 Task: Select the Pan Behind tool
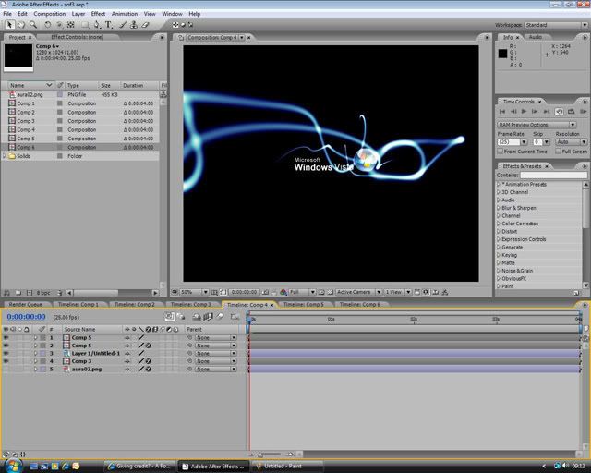pyautogui.click(x=70, y=25)
